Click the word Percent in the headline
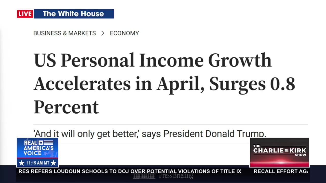Screen dimensions: 326x183 [66, 107]
